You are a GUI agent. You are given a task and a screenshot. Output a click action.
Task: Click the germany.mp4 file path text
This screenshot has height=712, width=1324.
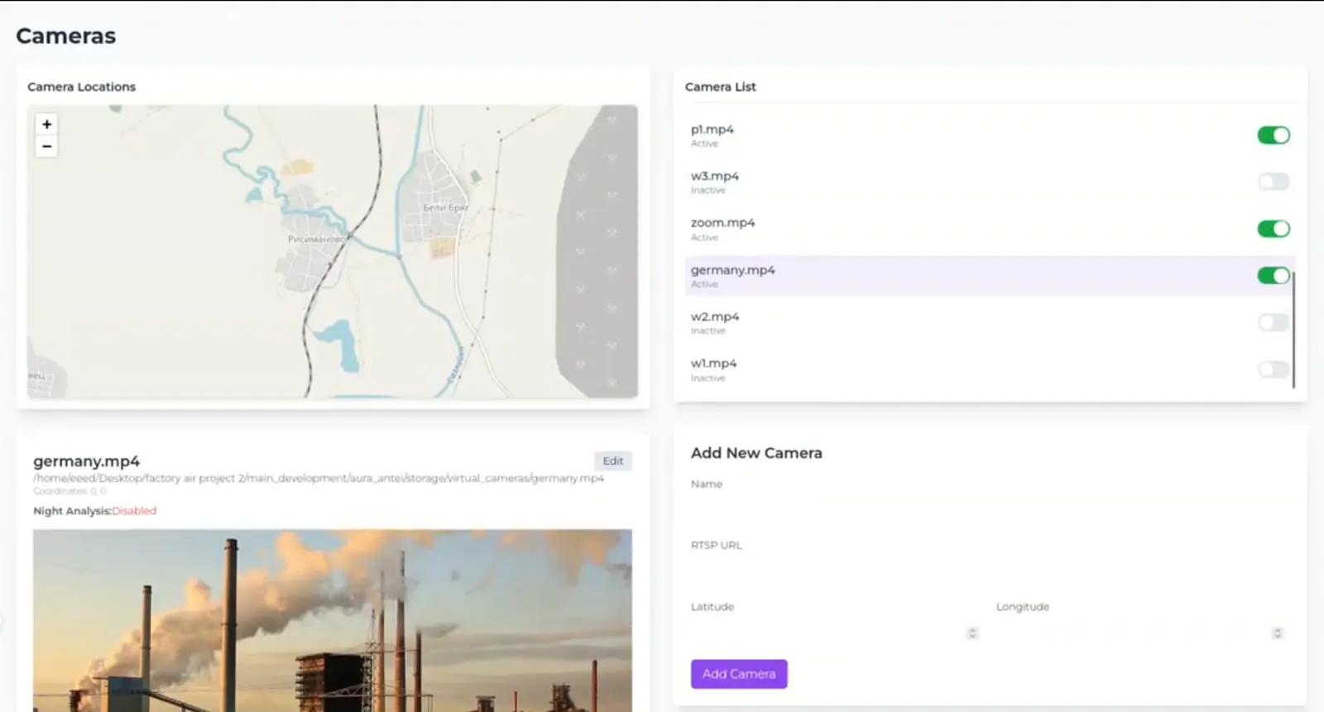[x=319, y=478]
